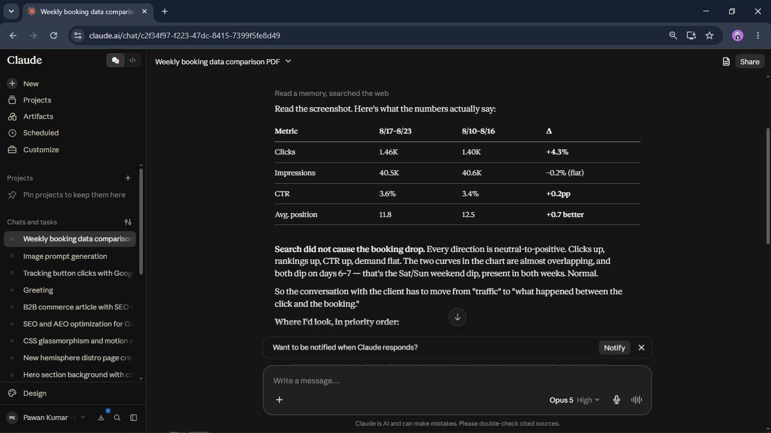This screenshot has width=771, height=433.
Task: Toggle sidebar collapse icon
Action: (134, 418)
